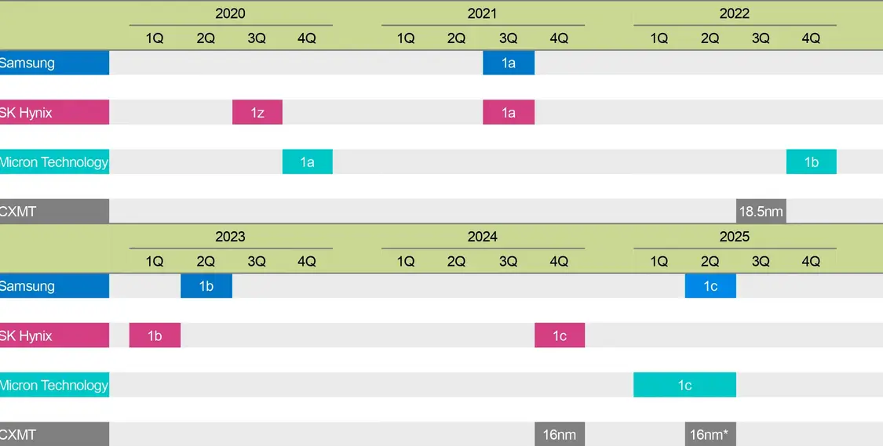
Task: Click the lower CXMT row label
Action: 55,434
